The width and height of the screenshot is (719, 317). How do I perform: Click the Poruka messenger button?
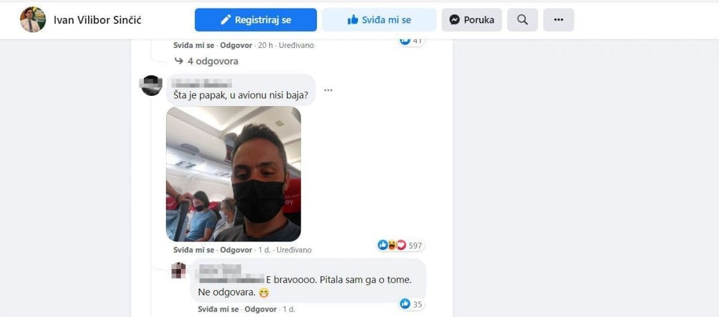pos(472,20)
